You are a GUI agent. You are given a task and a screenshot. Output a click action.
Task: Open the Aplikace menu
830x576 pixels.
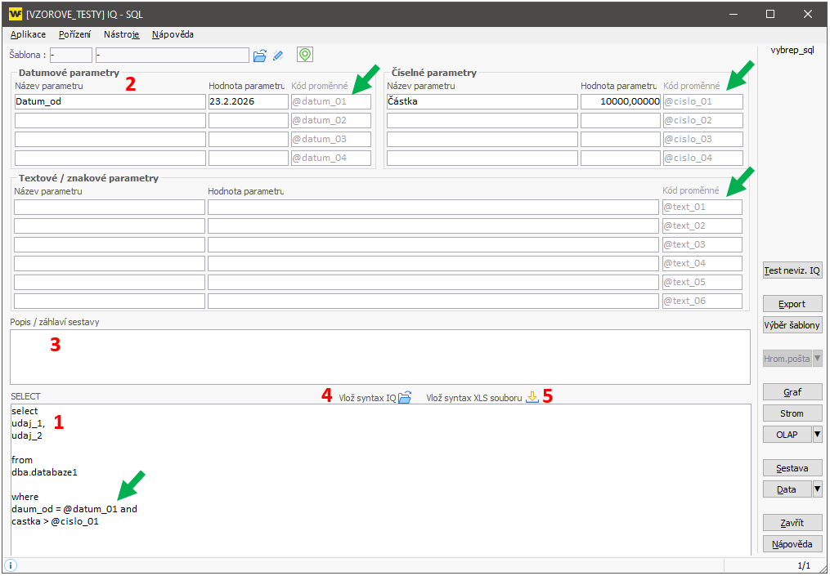(x=28, y=34)
